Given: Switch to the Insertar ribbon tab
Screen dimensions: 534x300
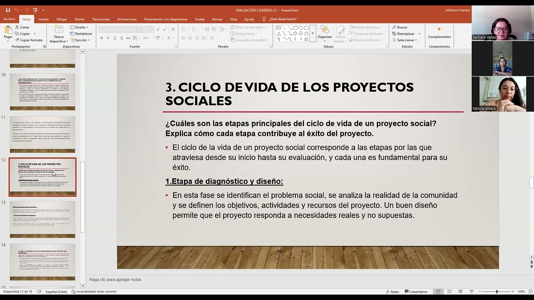Looking at the screenshot, I should [x=43, y=19].
